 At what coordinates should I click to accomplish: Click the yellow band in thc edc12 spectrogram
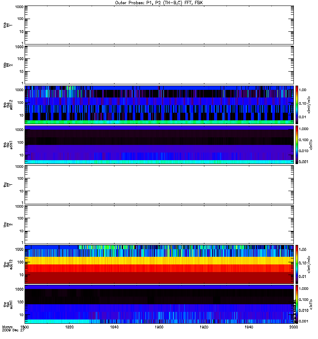159,261
